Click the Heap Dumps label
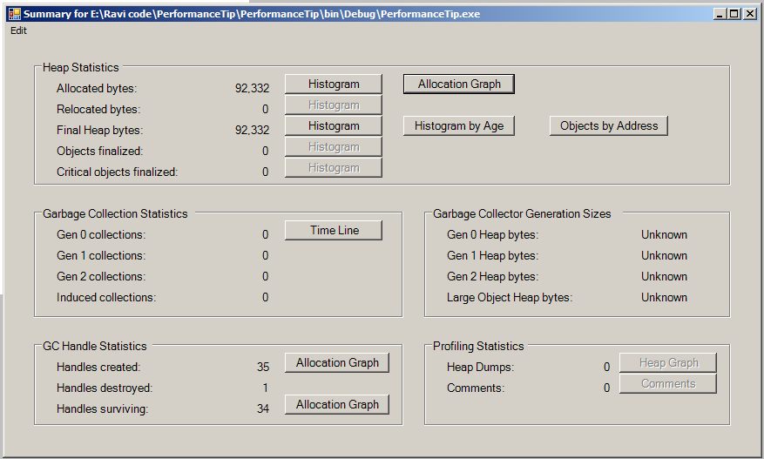This screenshot has width=764, height=459. click(480, 367)
